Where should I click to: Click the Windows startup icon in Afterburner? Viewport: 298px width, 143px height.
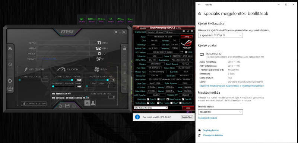click(116, 32)
